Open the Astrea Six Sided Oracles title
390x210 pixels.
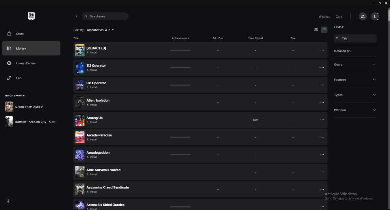(x=105, y=205)
